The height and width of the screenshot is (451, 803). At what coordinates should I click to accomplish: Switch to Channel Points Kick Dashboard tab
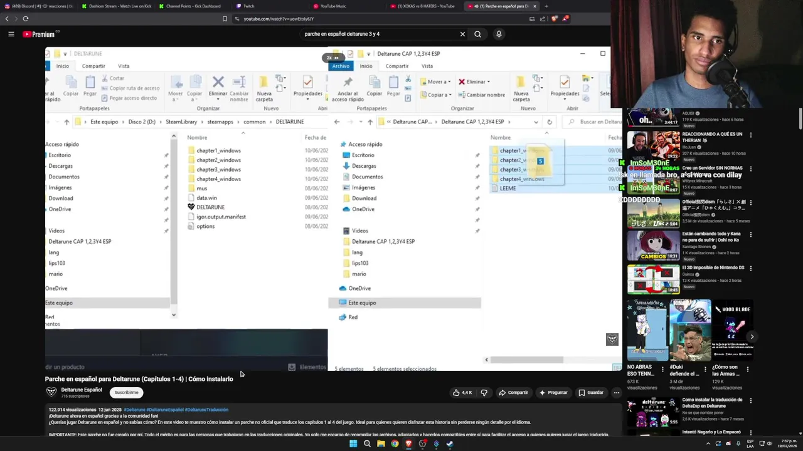pos(193,6)
